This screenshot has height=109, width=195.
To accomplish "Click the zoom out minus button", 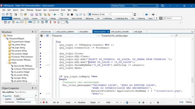I will click(x=121, y=102).
